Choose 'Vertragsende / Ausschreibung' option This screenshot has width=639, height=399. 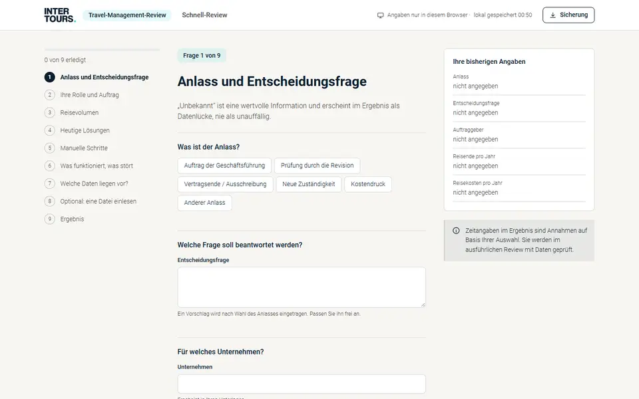tap(225, 184)
